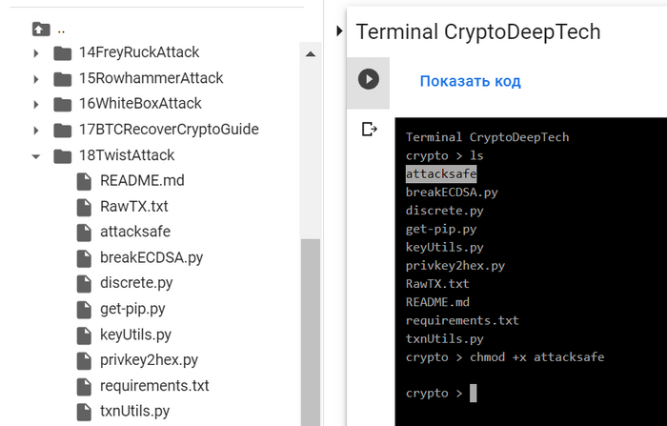Open RawTX.txt in the file tree
This screenshot has width=667, height=426.
133,207
